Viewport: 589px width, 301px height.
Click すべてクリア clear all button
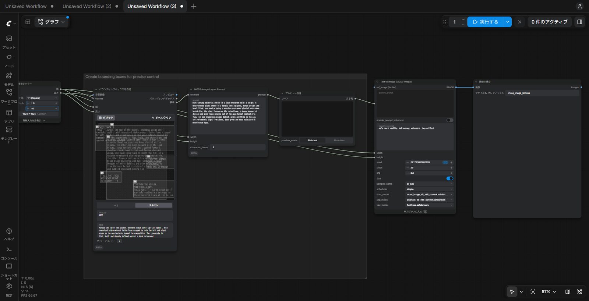tap(161, 118)
